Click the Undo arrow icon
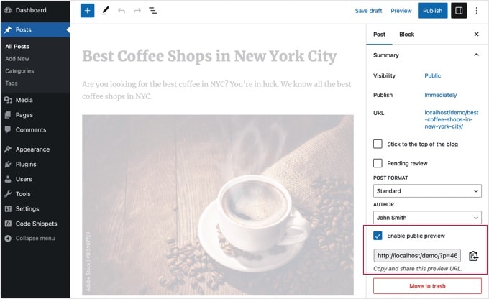The width and height of the screenshot is (489, 299). click(x=122, y=11)
